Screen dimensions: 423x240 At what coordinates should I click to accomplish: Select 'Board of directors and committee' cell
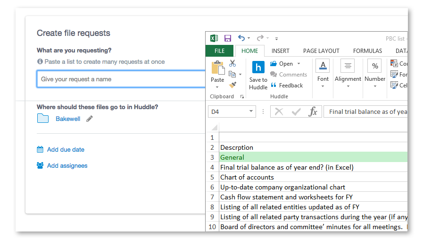(313, 227)
